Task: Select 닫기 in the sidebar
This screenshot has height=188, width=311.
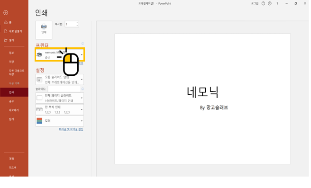Action: pyautogui.click(x=11, y=119)
